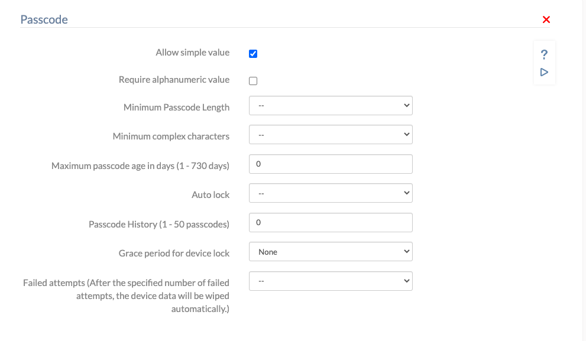The width and height of the screenshot is (586, 341).
Task: Click chevron on Minimum complex characters dropdown
Action: (x=406, y=134)
